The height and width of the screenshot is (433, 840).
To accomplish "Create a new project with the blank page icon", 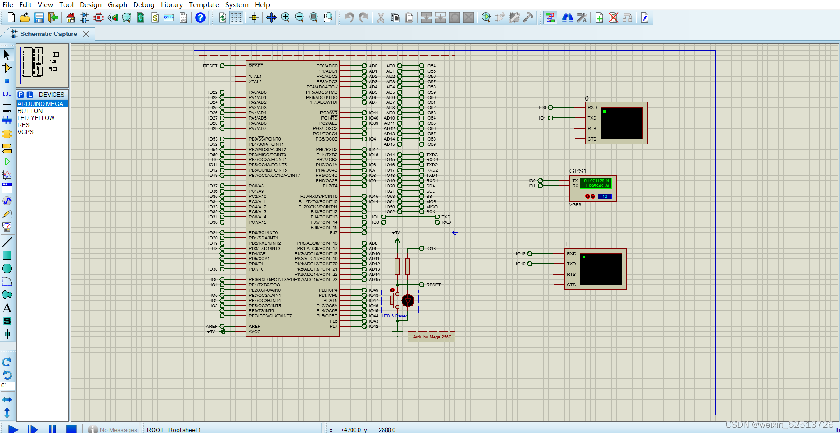I will (11, 18).
